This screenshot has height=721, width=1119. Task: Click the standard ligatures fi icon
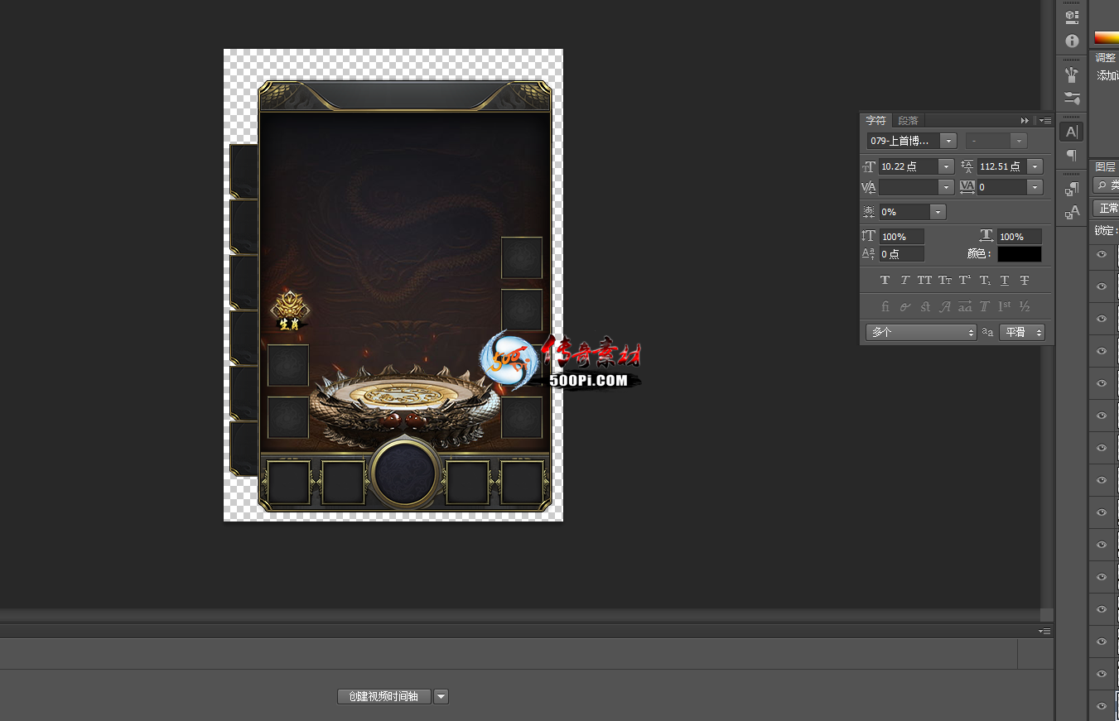885,306
